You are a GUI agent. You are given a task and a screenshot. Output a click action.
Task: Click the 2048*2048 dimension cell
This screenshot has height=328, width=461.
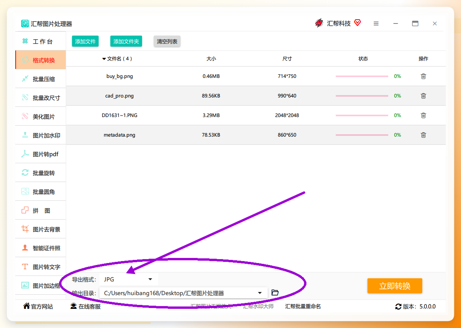tap(287, 115)
